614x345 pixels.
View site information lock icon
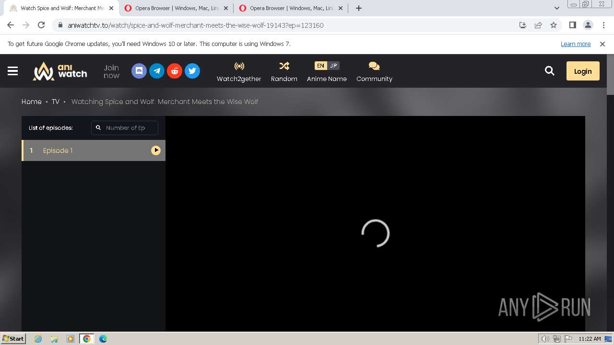click(x=60, y=25)
